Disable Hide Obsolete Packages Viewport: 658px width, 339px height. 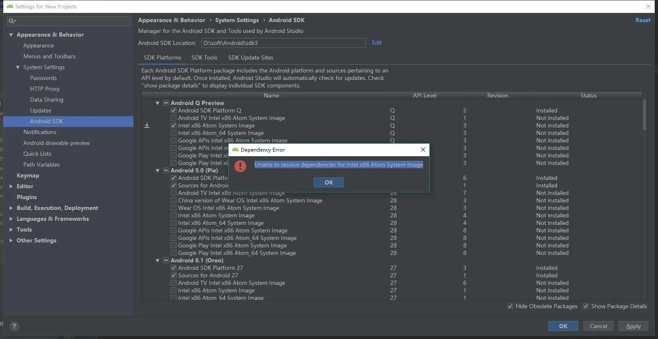click(x=510, y=306)
